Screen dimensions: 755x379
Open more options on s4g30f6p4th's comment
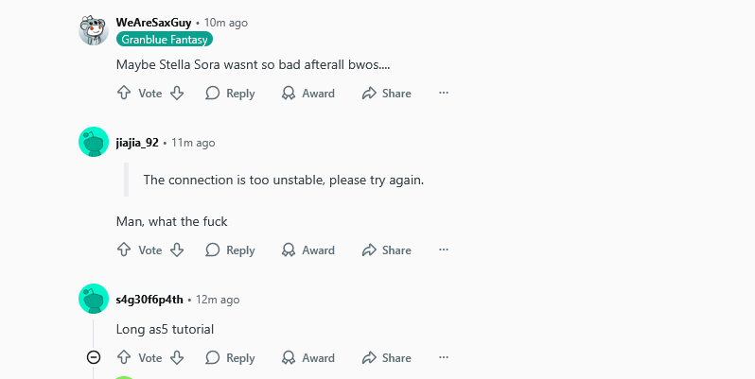444,357
